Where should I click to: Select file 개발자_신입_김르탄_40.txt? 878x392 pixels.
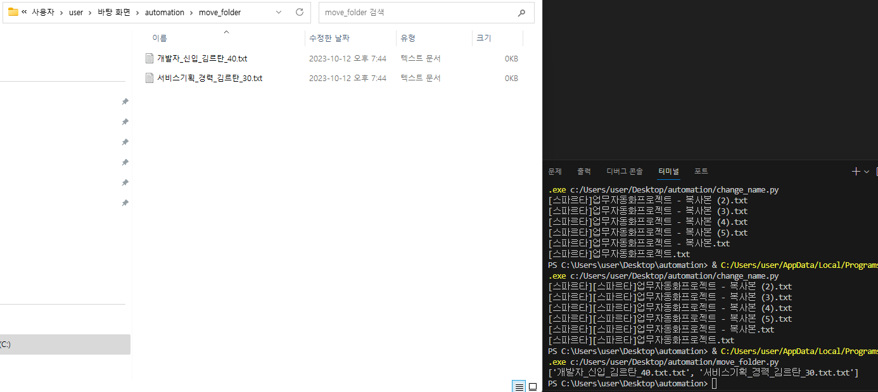tap(202, 58)
